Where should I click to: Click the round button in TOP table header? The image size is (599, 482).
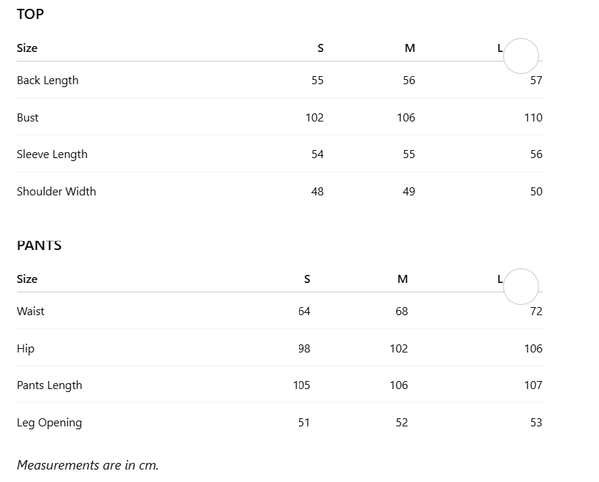point(521,56)
